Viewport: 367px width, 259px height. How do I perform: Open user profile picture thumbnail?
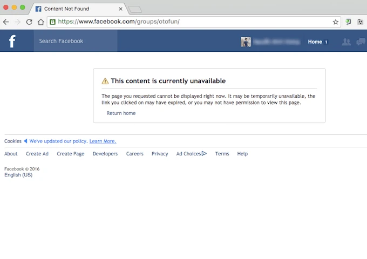tap(246, 42)
